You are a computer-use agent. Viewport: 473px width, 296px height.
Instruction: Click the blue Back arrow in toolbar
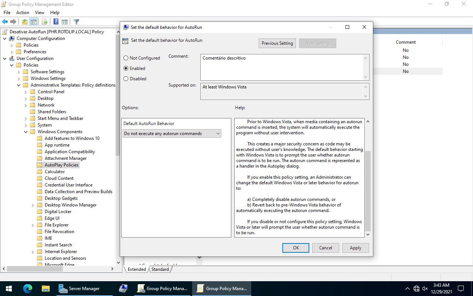[5, 22]
